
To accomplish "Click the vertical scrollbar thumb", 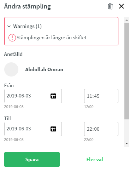I will [127, 71].
